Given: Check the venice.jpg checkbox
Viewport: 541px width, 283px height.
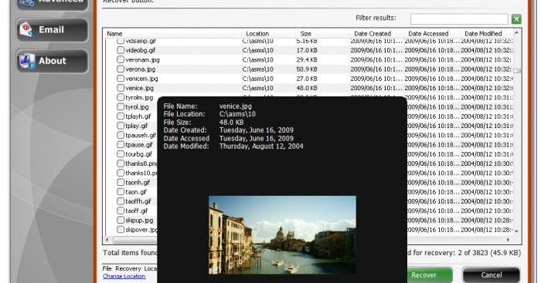Looking at the screenshot, I should (x=120, y=88).
